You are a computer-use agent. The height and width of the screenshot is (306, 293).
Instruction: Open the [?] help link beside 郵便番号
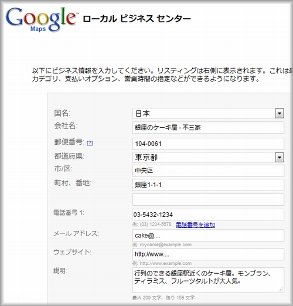(x=90, y=143)
